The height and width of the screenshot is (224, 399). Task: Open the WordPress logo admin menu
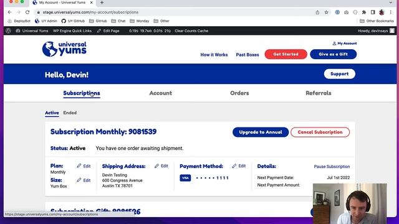[x=8, y=30]
